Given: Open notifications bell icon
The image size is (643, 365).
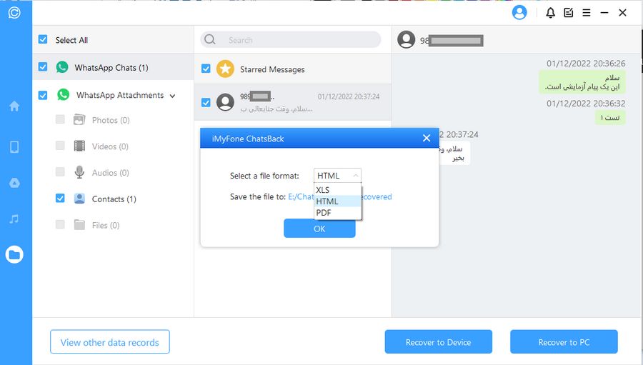Looking at the screenshot, I should [x=550, y=13].
